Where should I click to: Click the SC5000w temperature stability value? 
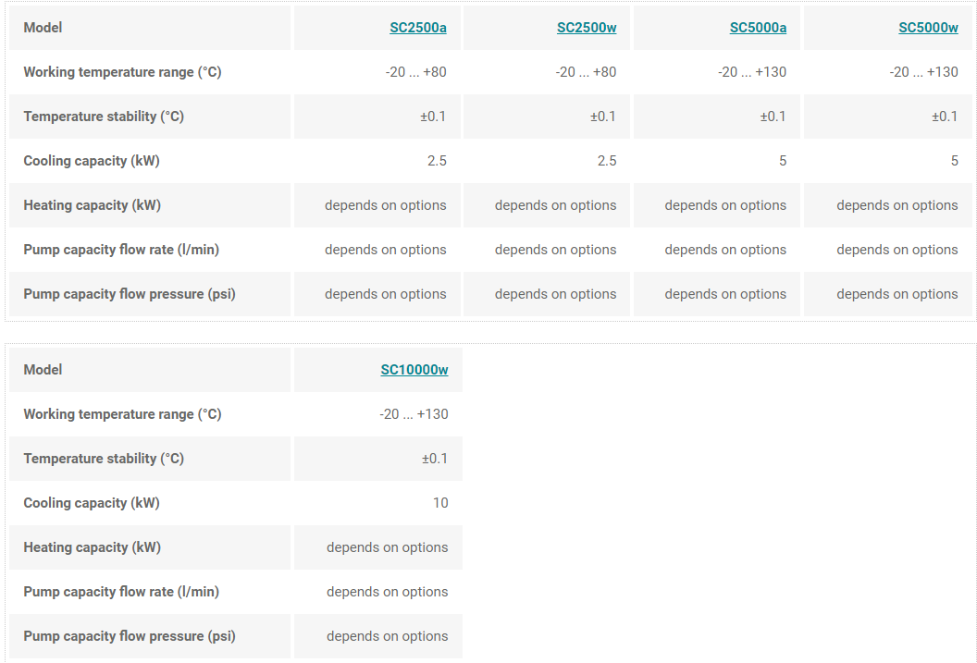[x=944, y=117]
